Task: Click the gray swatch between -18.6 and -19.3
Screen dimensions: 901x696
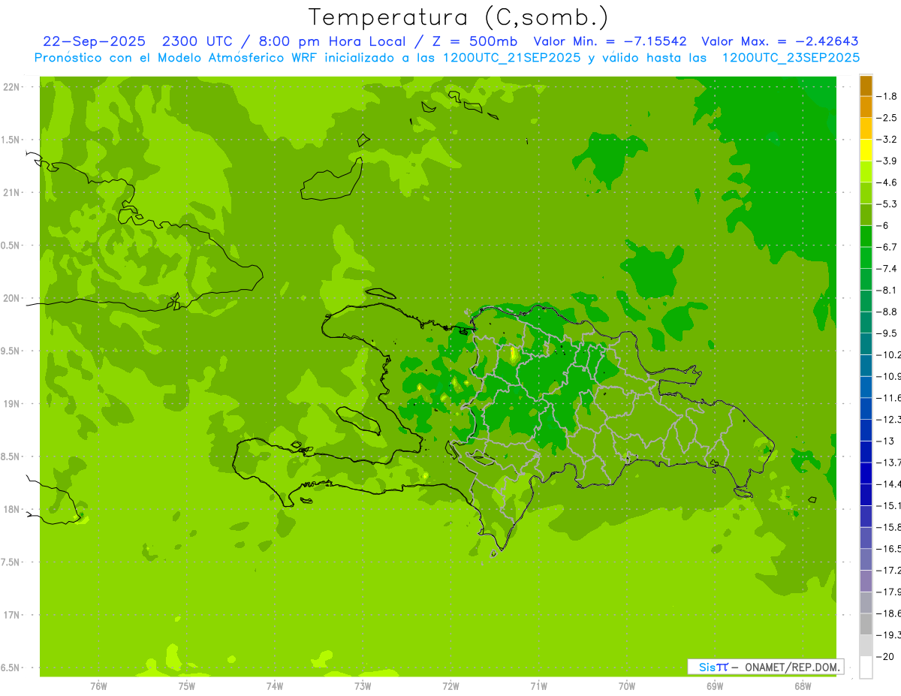Action: click(x=866, y=624)
